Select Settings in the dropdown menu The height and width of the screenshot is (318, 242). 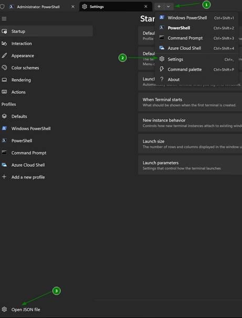click(196, 59)
